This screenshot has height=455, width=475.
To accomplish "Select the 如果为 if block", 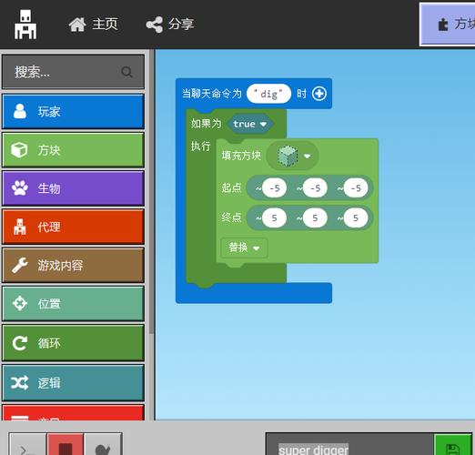I will tap(206, 124).
